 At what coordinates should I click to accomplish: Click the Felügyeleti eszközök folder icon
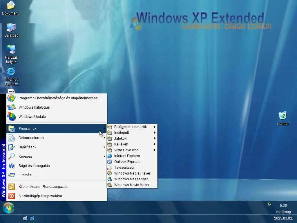pos(110,127)
